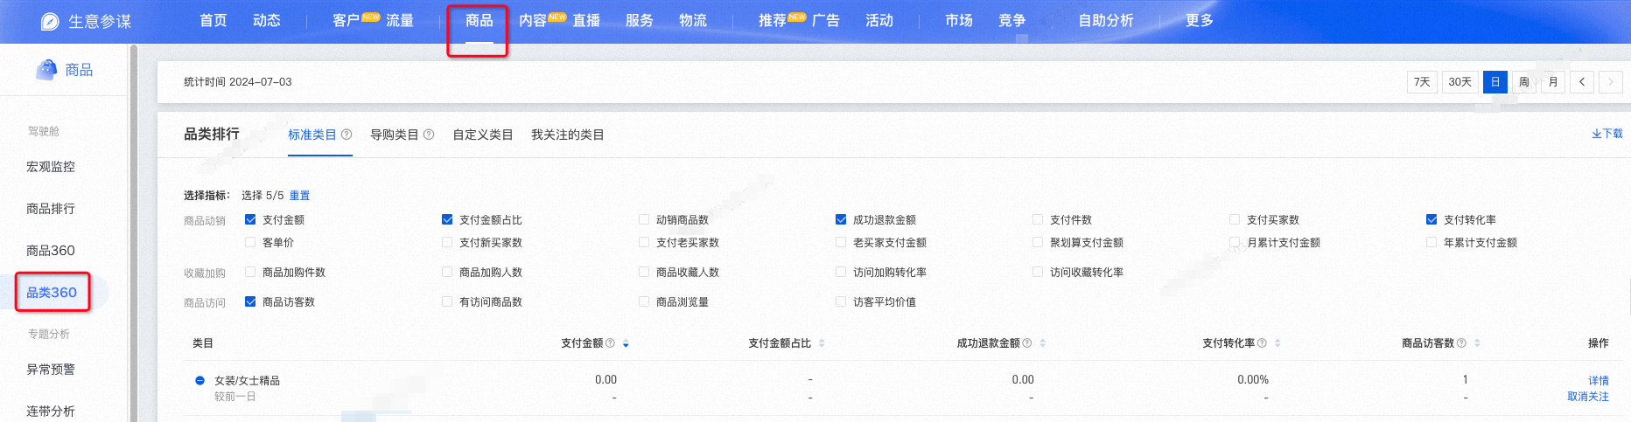This screenshot has height=422, width=1631.
Task: Click the sidebar vertical scrollbar
Action: coord(134,232)
